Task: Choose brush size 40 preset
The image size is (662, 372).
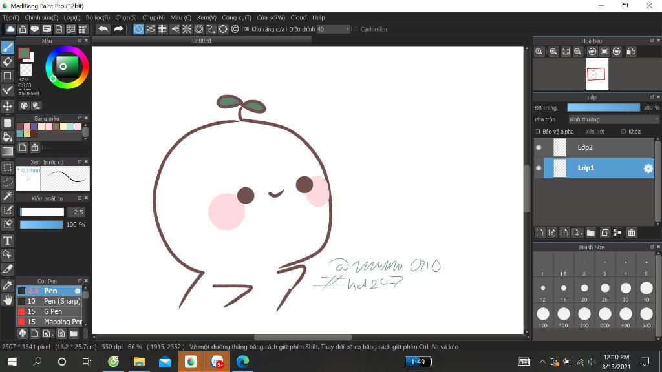Action: click(646, 291)
